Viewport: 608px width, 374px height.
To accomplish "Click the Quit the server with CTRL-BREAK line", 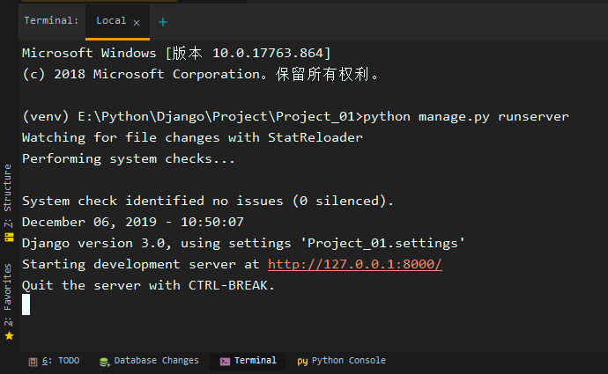I will (x=148, y=285).
